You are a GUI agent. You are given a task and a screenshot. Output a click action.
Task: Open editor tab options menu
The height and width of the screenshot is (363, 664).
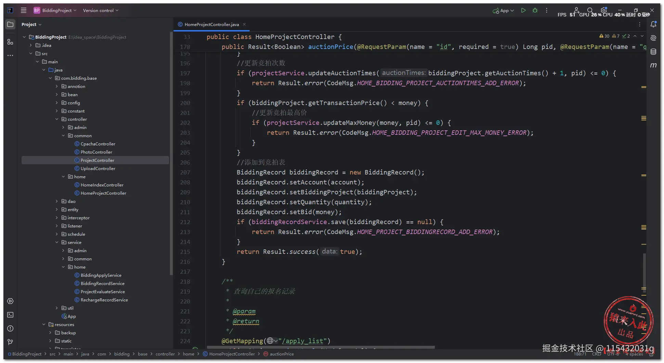[640, 24]
